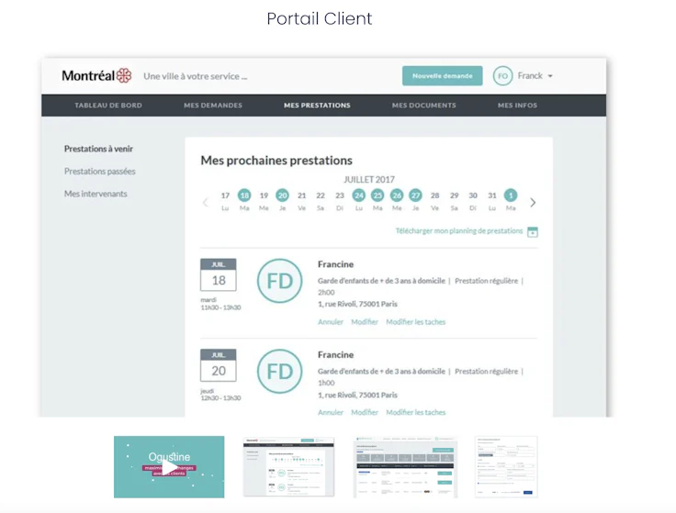Click Modifier for the July 18 prestation
Viewport: 676px width, 513px height.
click(x=365, y=322)
